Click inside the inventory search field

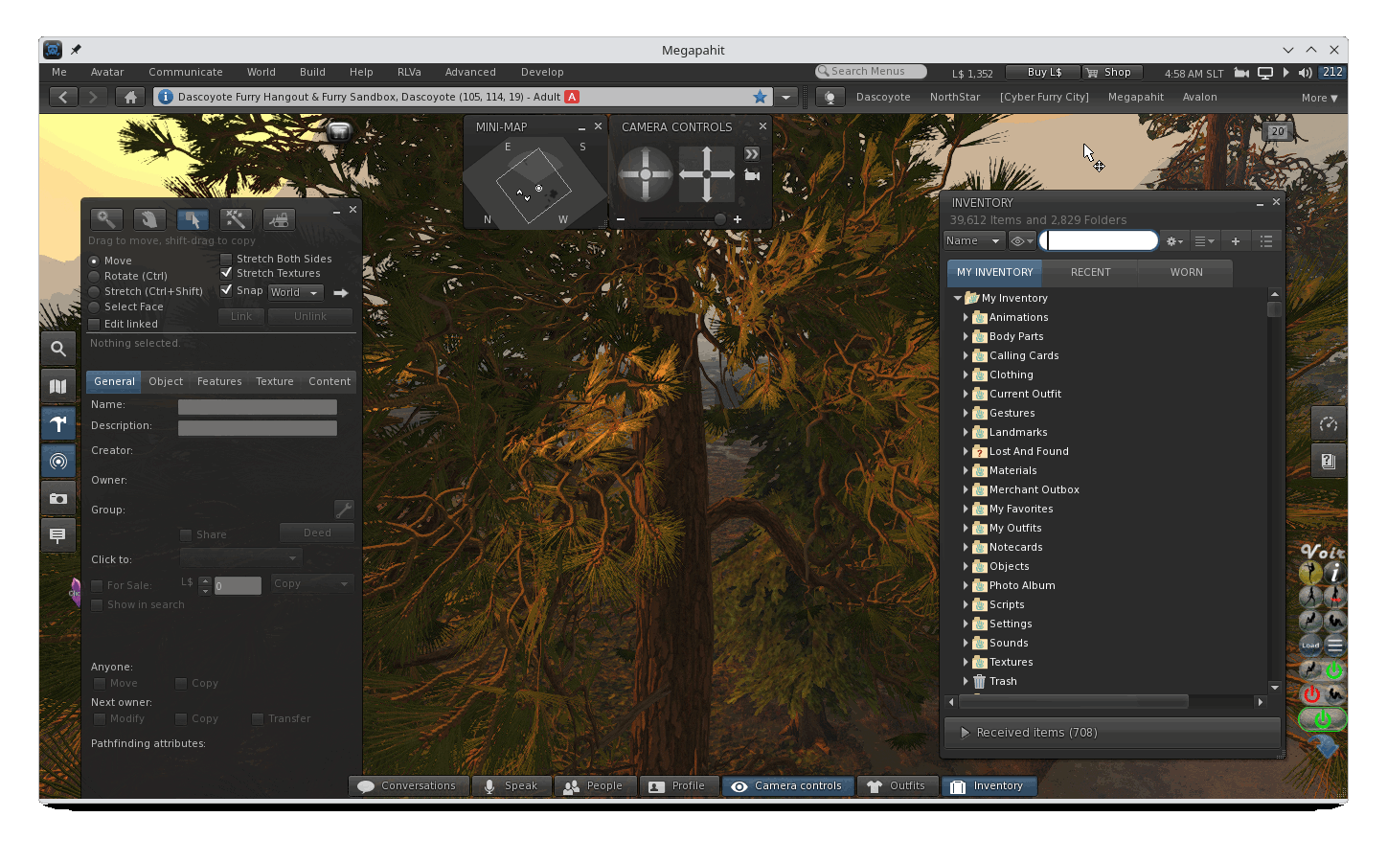tap(1099, 240)
